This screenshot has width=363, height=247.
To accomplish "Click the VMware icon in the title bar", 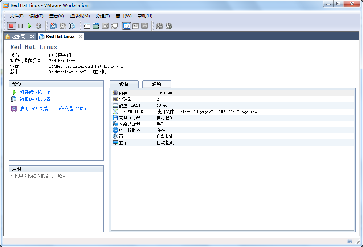I will (6, 5).
